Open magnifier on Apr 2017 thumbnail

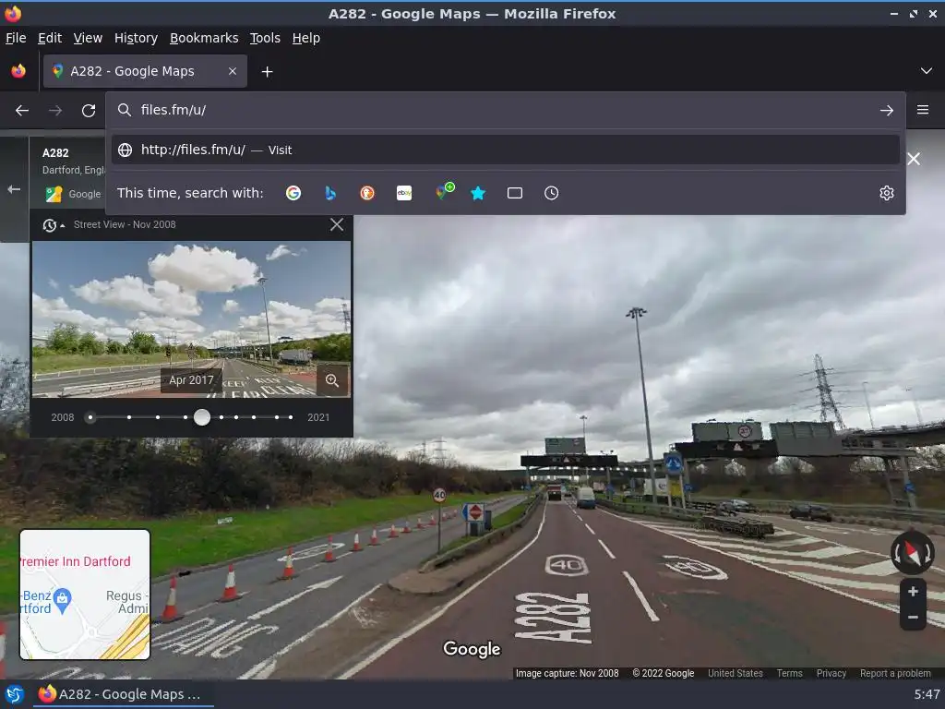click(x=332, y=380)
